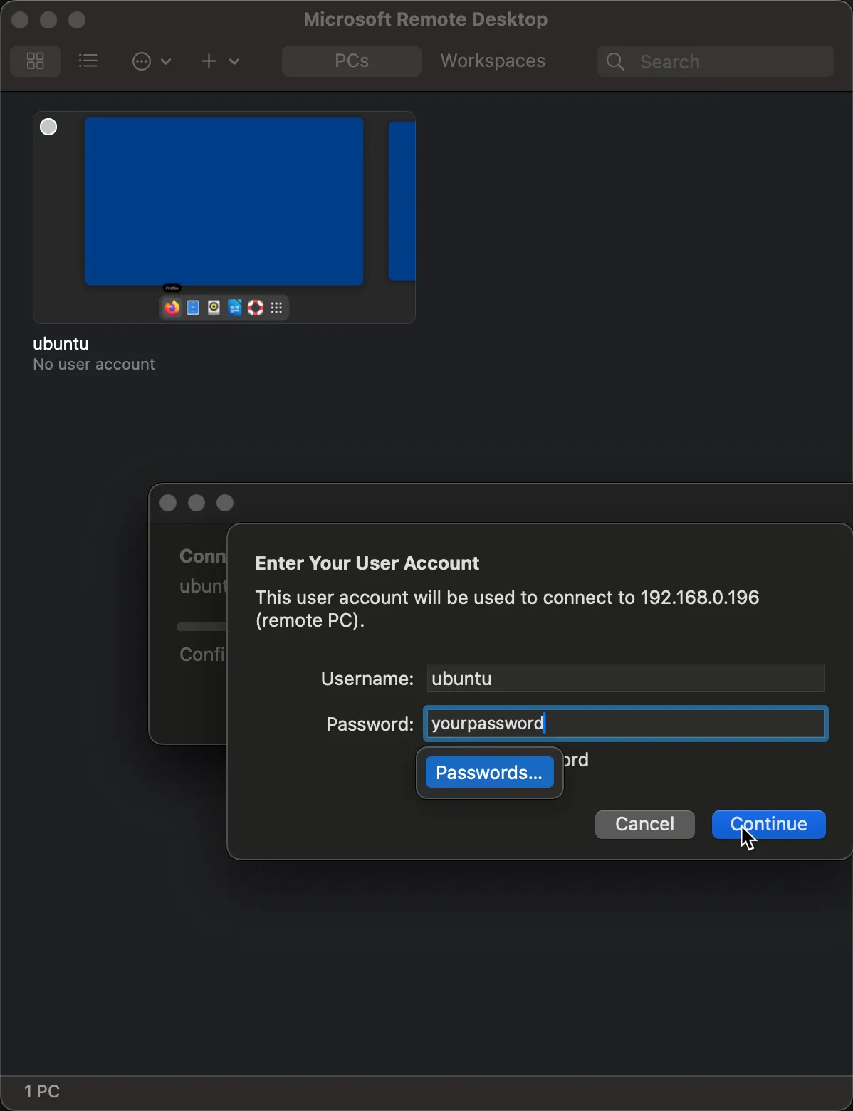Screen dimensions: 853x1111
Task: Close the Microsoft Remote Desktop window
Action: [20, 20]
